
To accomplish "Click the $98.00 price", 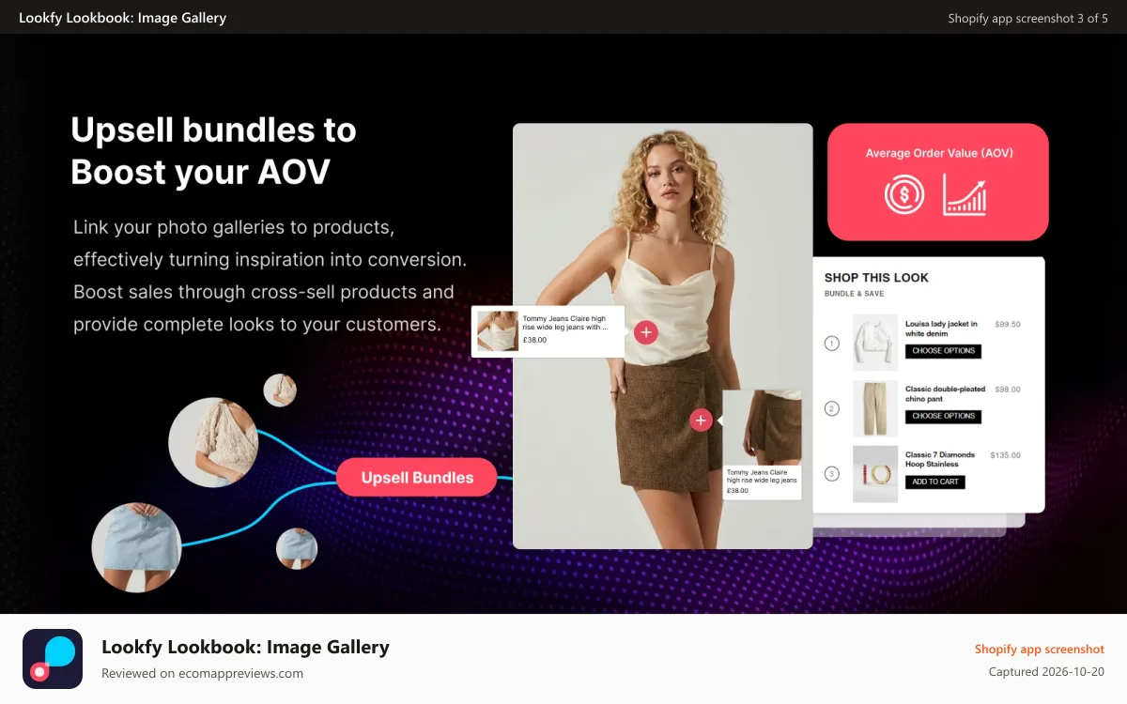I will 1008,389.
